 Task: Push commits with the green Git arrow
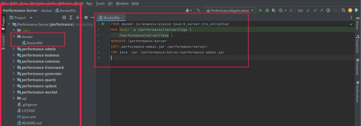[x=322, y=10]
